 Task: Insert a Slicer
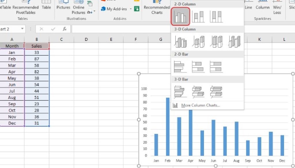click(292, 8)
